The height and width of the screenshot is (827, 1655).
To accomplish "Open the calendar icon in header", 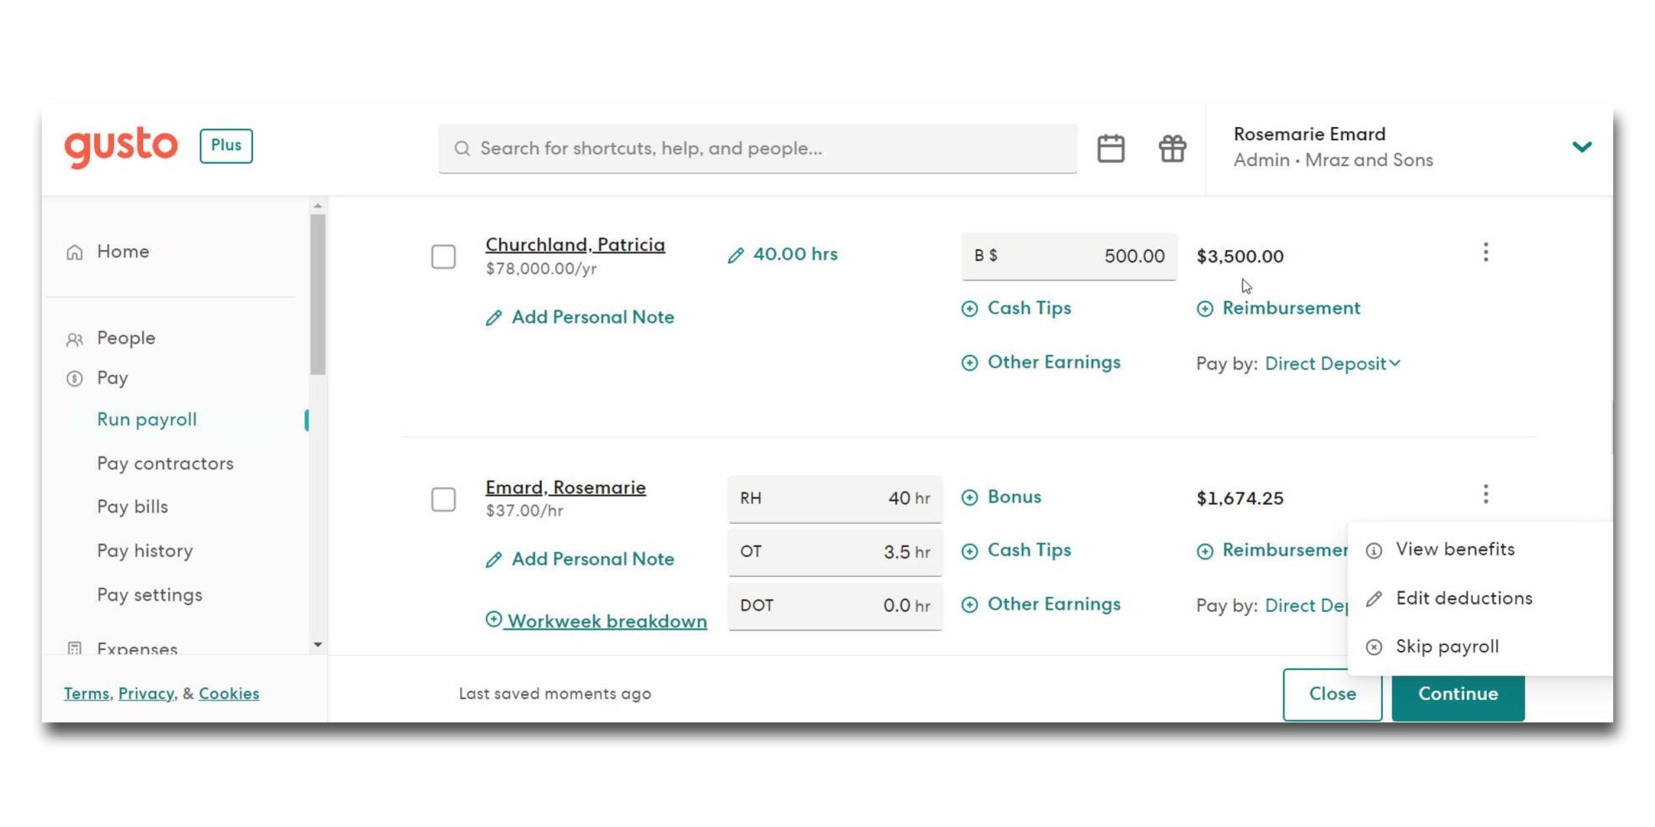I will pyautogui.click(x=1110, y=148).
